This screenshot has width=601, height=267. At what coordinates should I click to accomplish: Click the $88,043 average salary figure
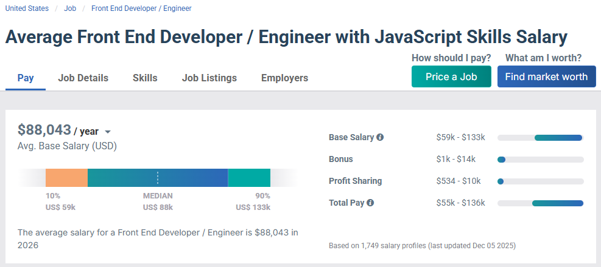click(44, 130)
